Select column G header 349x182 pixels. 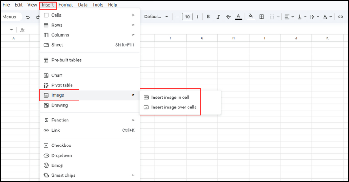tap(202, 38)
